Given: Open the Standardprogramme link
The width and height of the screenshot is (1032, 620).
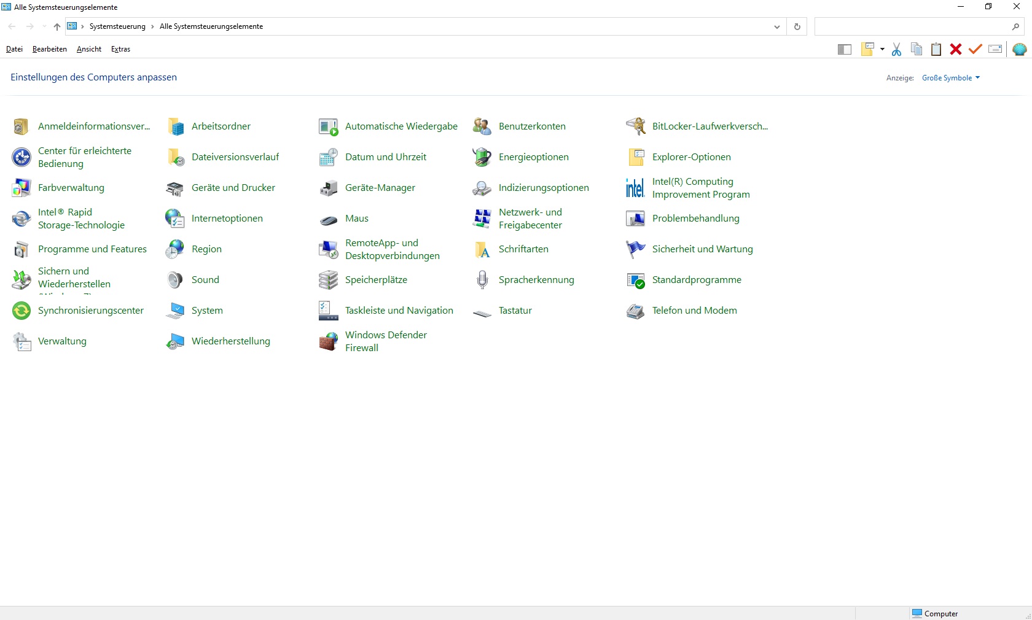Looking at the screenshot, I should pyautogui.click(x=697, y=280).
